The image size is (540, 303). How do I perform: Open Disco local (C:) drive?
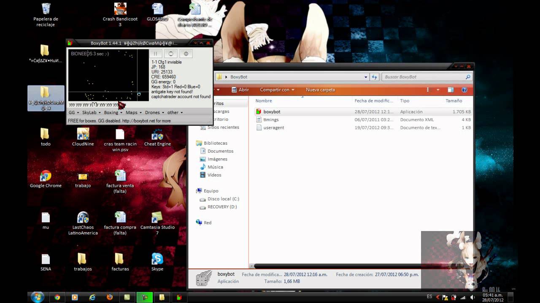point(219,199)
